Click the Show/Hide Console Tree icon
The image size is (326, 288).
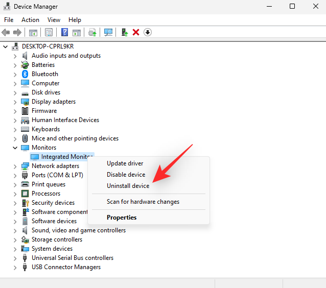(33, 32)
